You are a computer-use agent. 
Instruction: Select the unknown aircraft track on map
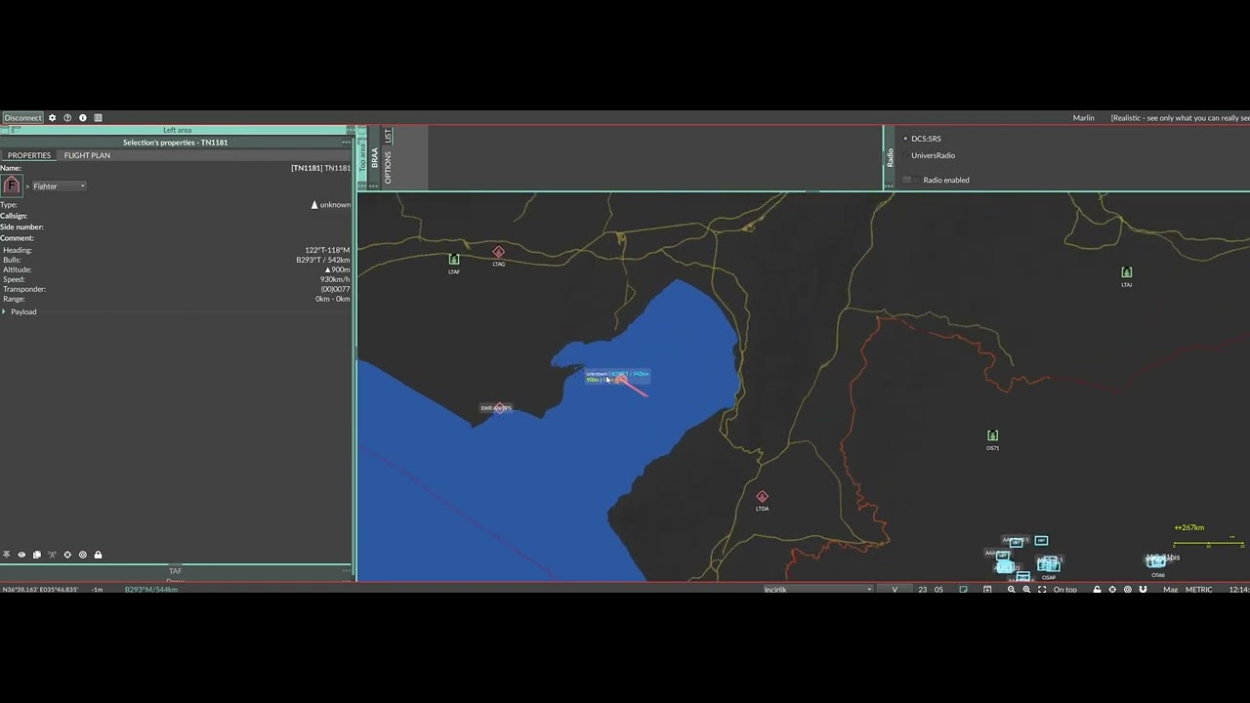coord(621,381)
